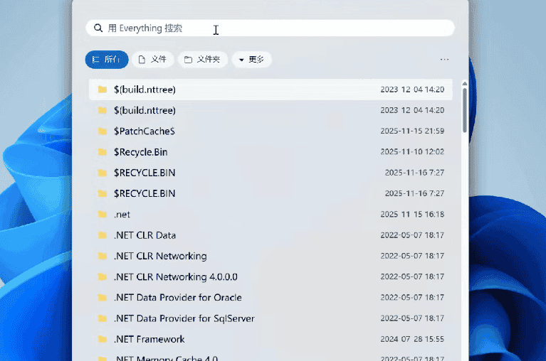Screen dimensions: 546x361
Task: Switch to the 文件 (Files) filter
Action: tap(152, 60)
